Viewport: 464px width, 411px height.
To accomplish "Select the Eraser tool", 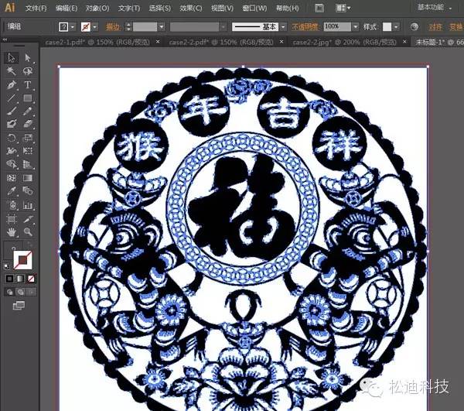I will [28, 124].
